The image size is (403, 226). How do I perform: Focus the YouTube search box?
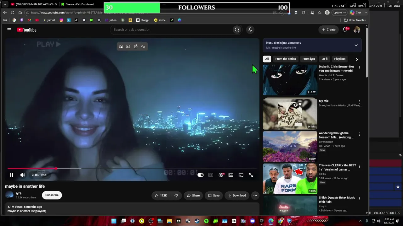pyautogui.click(x=171, y=30)
